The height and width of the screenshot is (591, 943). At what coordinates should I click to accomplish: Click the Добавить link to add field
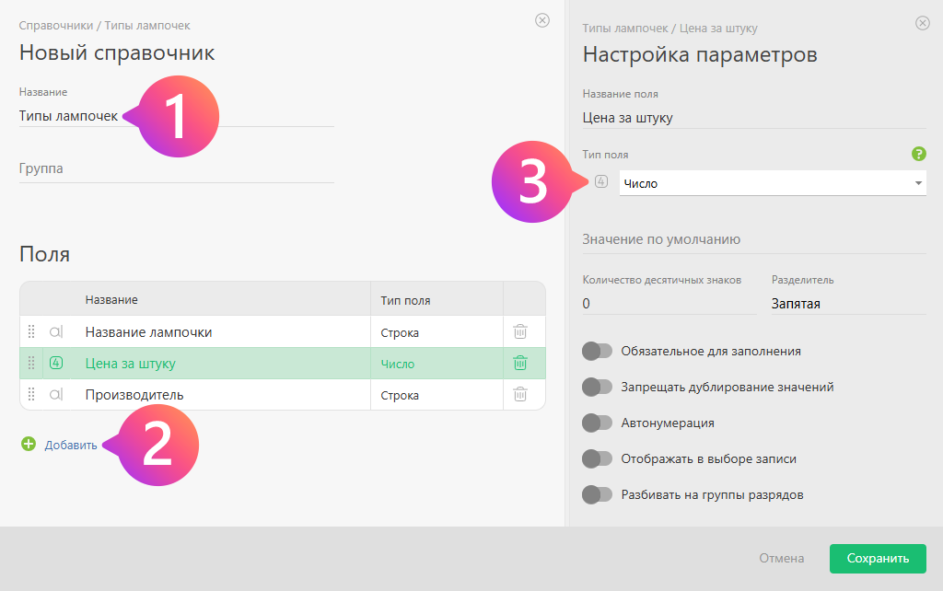(x=71, y=445)
